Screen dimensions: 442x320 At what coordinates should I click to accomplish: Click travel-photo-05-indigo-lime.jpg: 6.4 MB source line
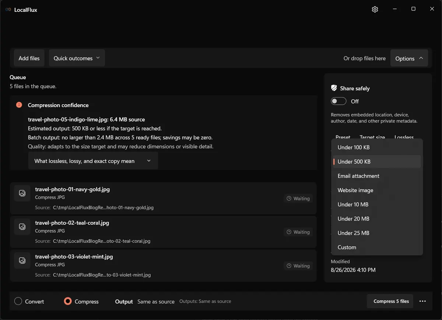coord(86,119)
